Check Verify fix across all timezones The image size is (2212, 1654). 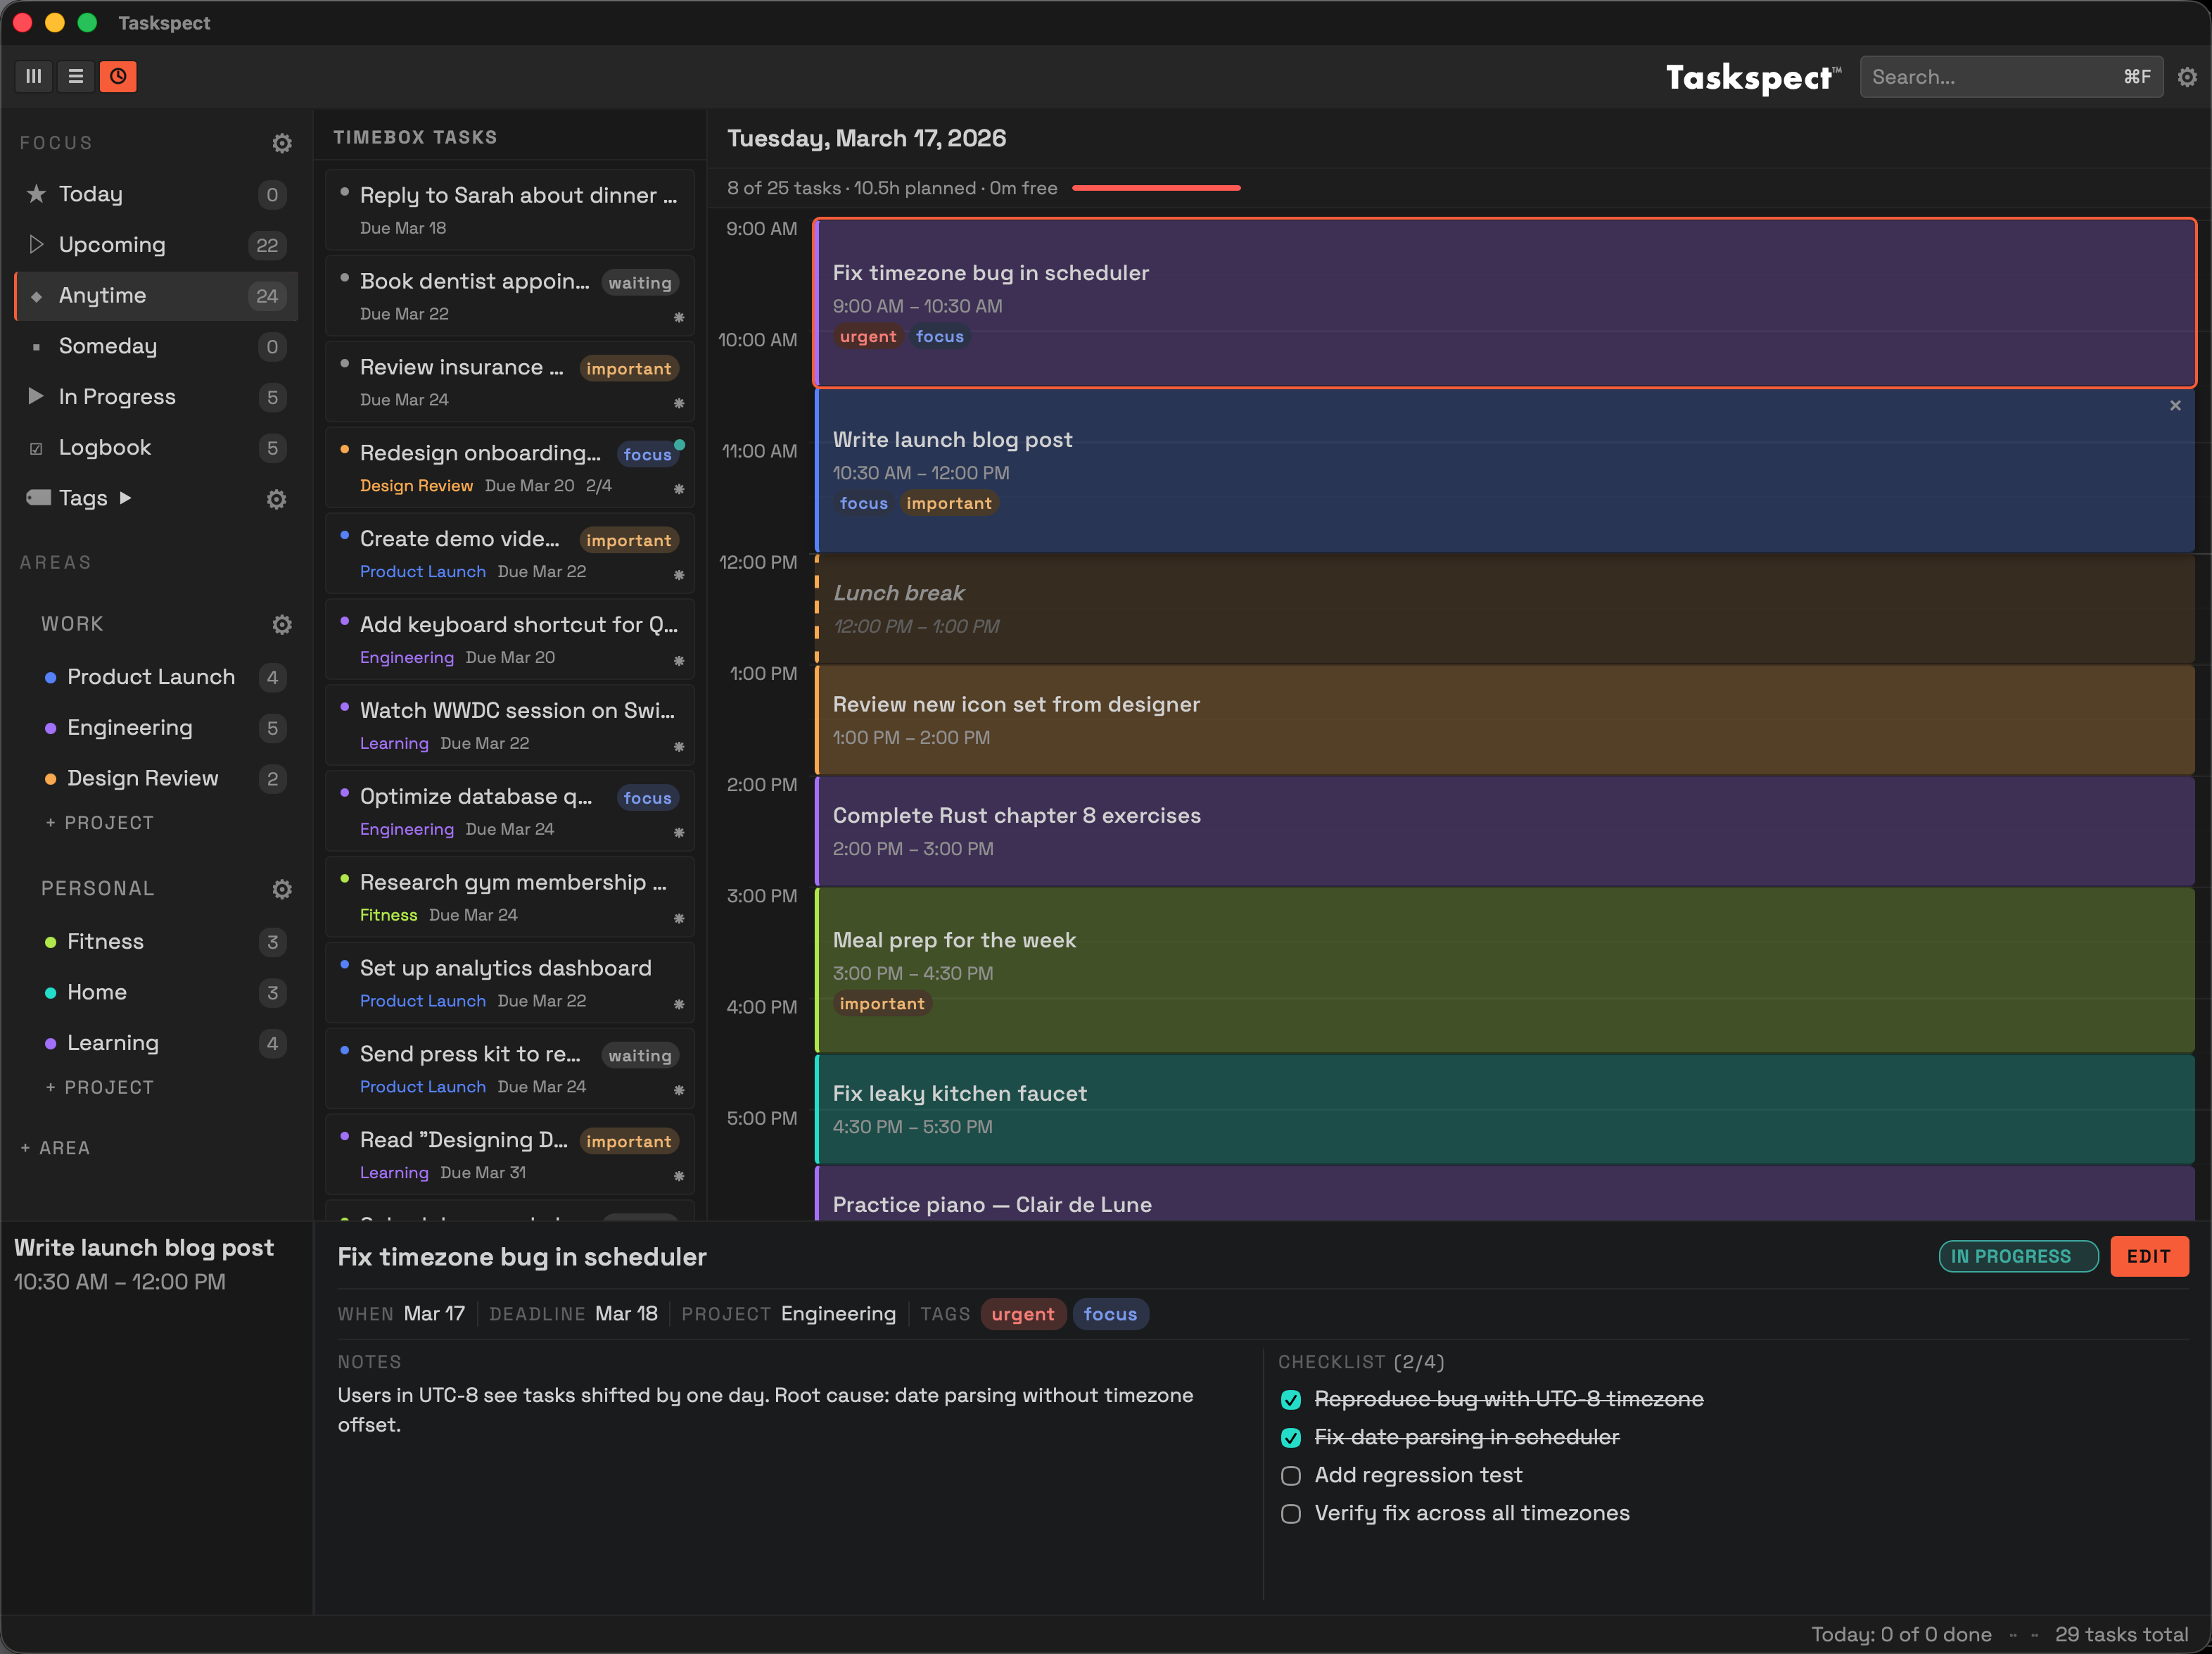pyautogui.click(x=1290, y=1514)
